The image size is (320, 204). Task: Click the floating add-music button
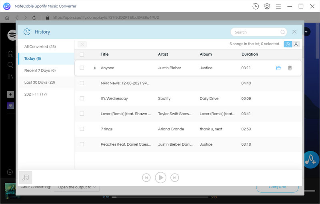pos(311,160)
